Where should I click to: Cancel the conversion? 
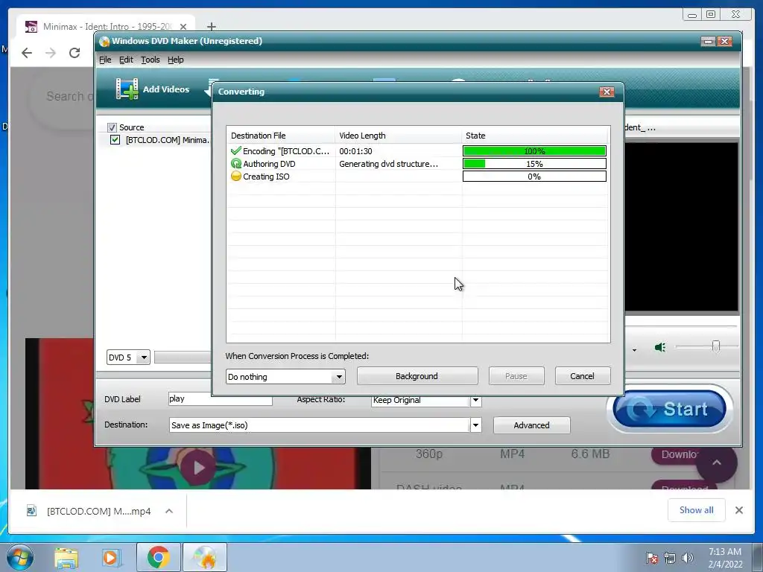point(583,376)
